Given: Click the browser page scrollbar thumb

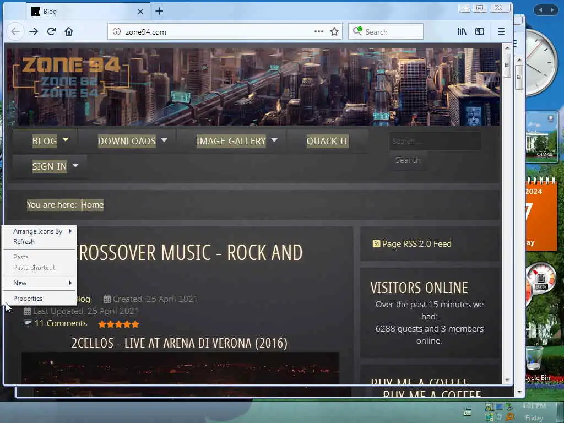Looking at the screenshot, I should coord(507,65).
